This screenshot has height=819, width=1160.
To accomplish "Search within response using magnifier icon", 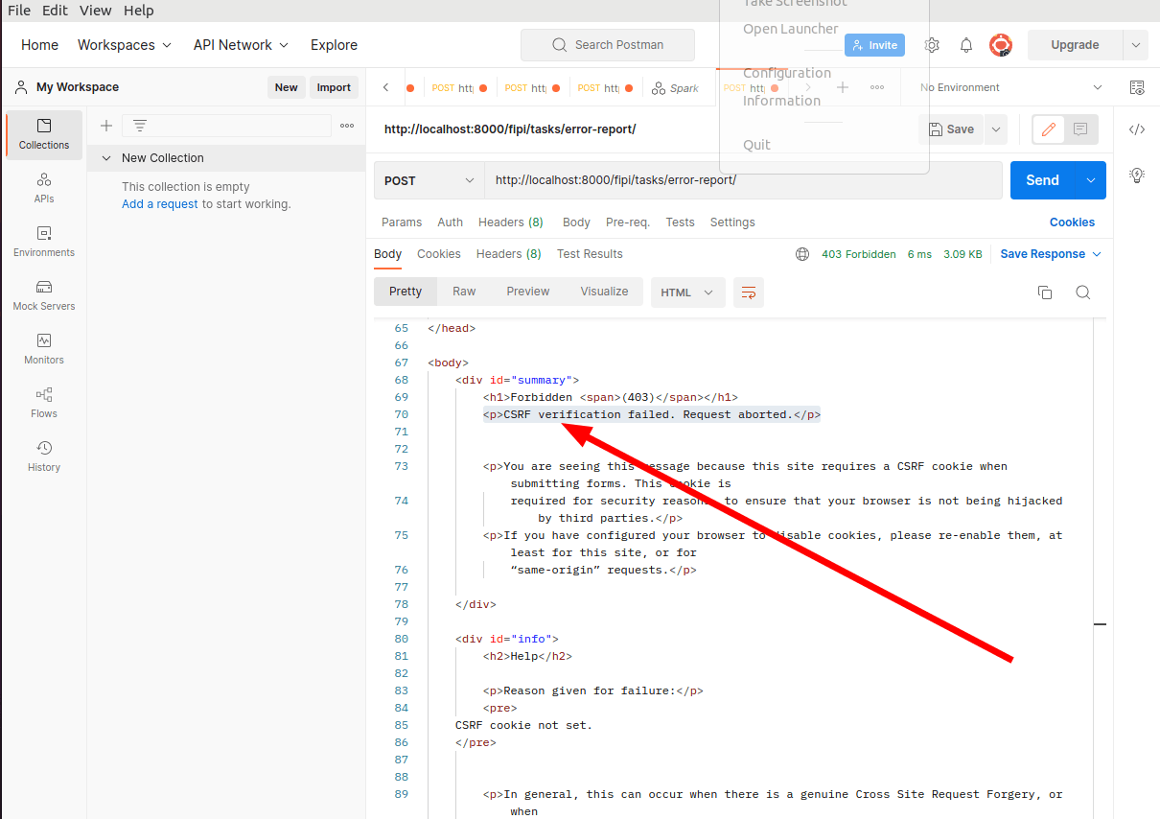I will coord(1083,292).
